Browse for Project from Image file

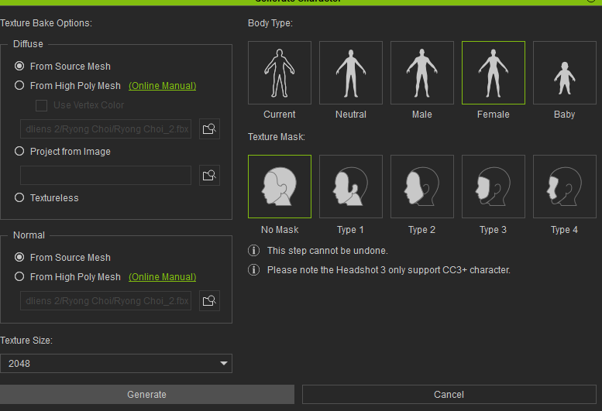(x=209, y=175)
